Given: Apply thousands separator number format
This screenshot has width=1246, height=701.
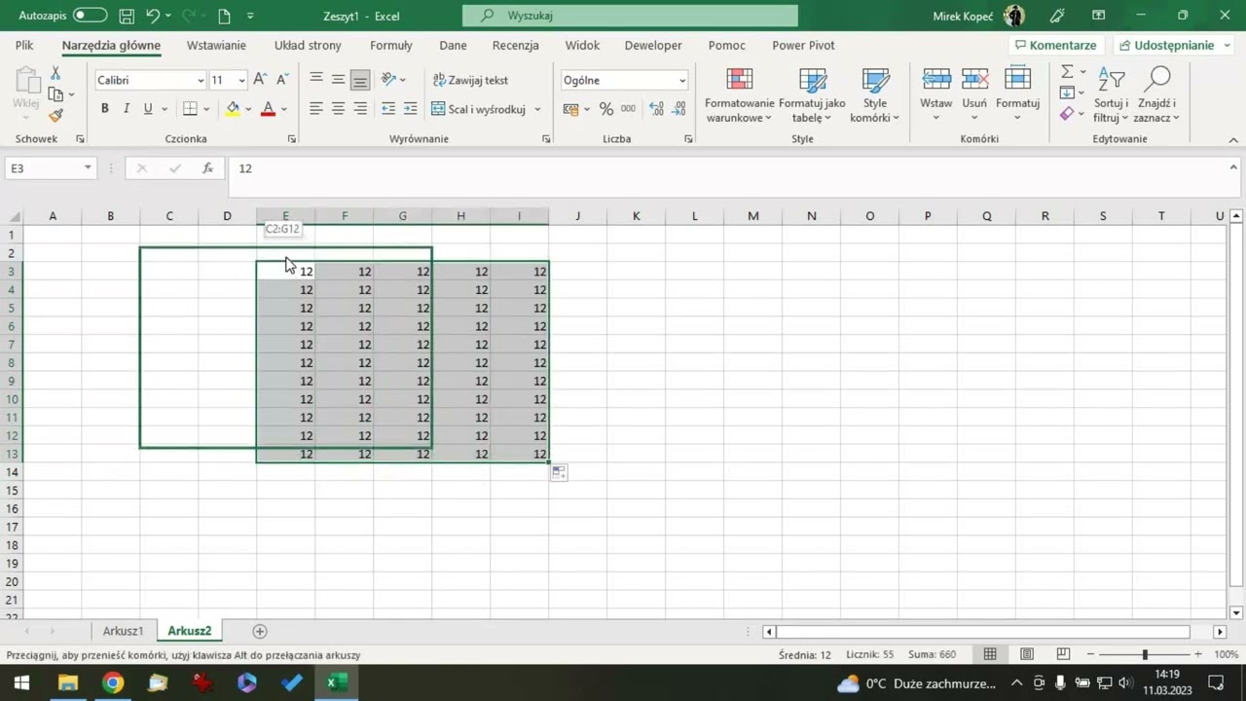Looking at the screenshot, I should (628, 109).
